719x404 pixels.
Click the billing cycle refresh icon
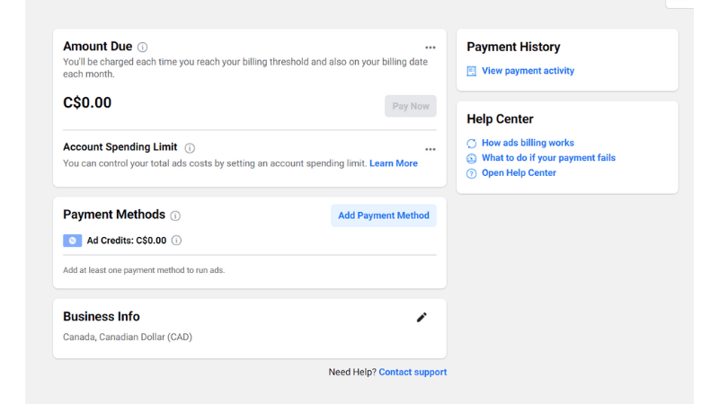[x=472, y=144]
